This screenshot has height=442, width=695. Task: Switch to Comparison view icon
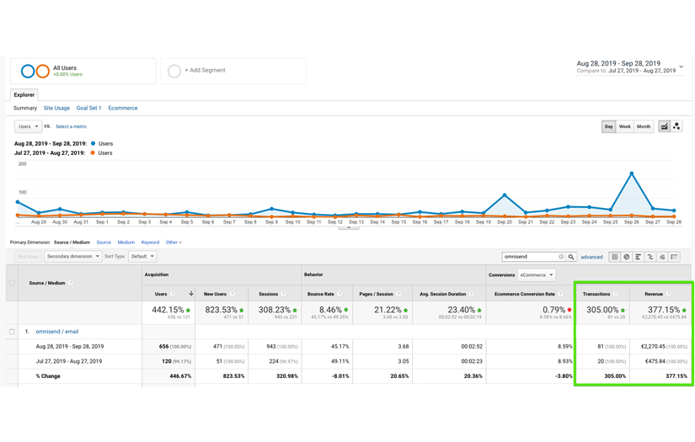650,257
